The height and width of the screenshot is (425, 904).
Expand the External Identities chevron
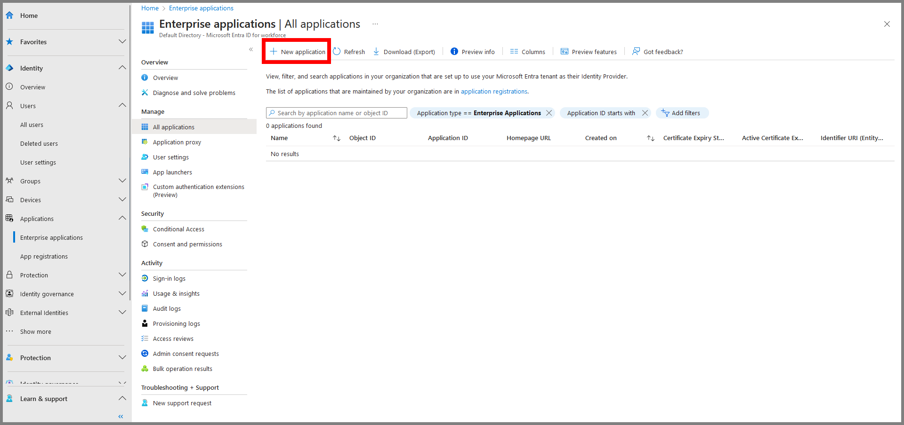pyautogui.click(x=122, y=313)
